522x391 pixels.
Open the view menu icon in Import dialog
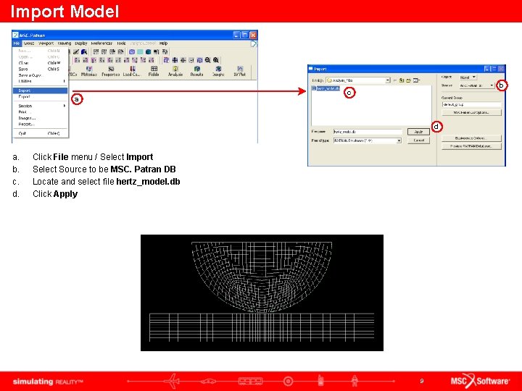(x=416, y=80)
